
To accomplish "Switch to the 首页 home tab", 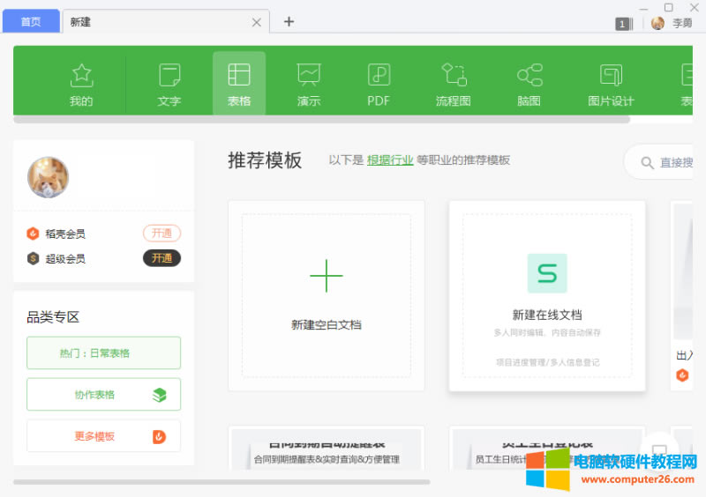I will (x=31, y=22).
